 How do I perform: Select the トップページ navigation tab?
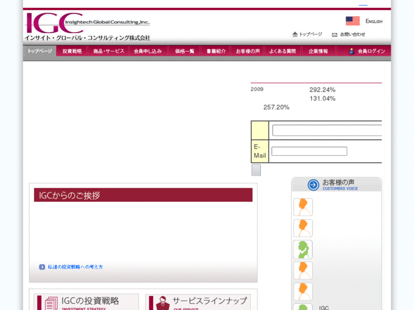point(40,51)
